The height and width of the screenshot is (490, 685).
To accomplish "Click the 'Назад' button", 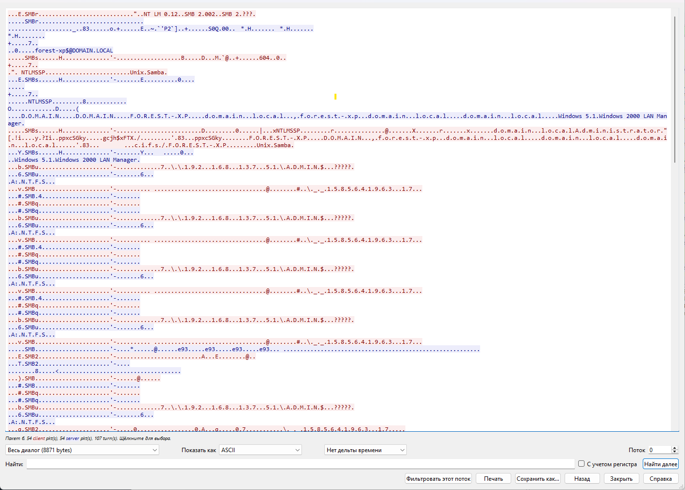I will (582, 479).
